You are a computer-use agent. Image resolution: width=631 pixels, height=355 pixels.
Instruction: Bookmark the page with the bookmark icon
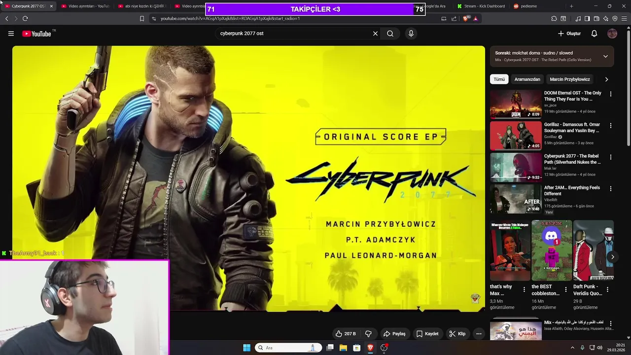coord(142,19)
